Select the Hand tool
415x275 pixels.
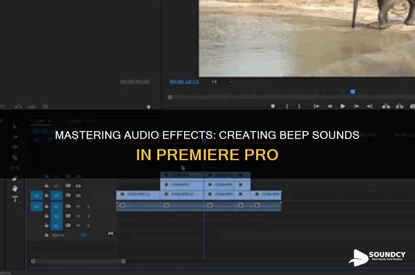point(15,188)
